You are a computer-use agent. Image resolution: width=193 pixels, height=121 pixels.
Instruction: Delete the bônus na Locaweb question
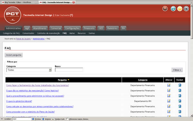pyautogui.click(x=180, y=96)
